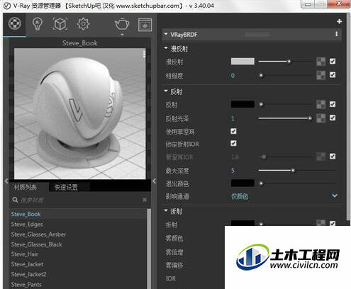351x289 pixels.
Task: Click the Steve_Book material name title
Action: [x=80, y=43]
